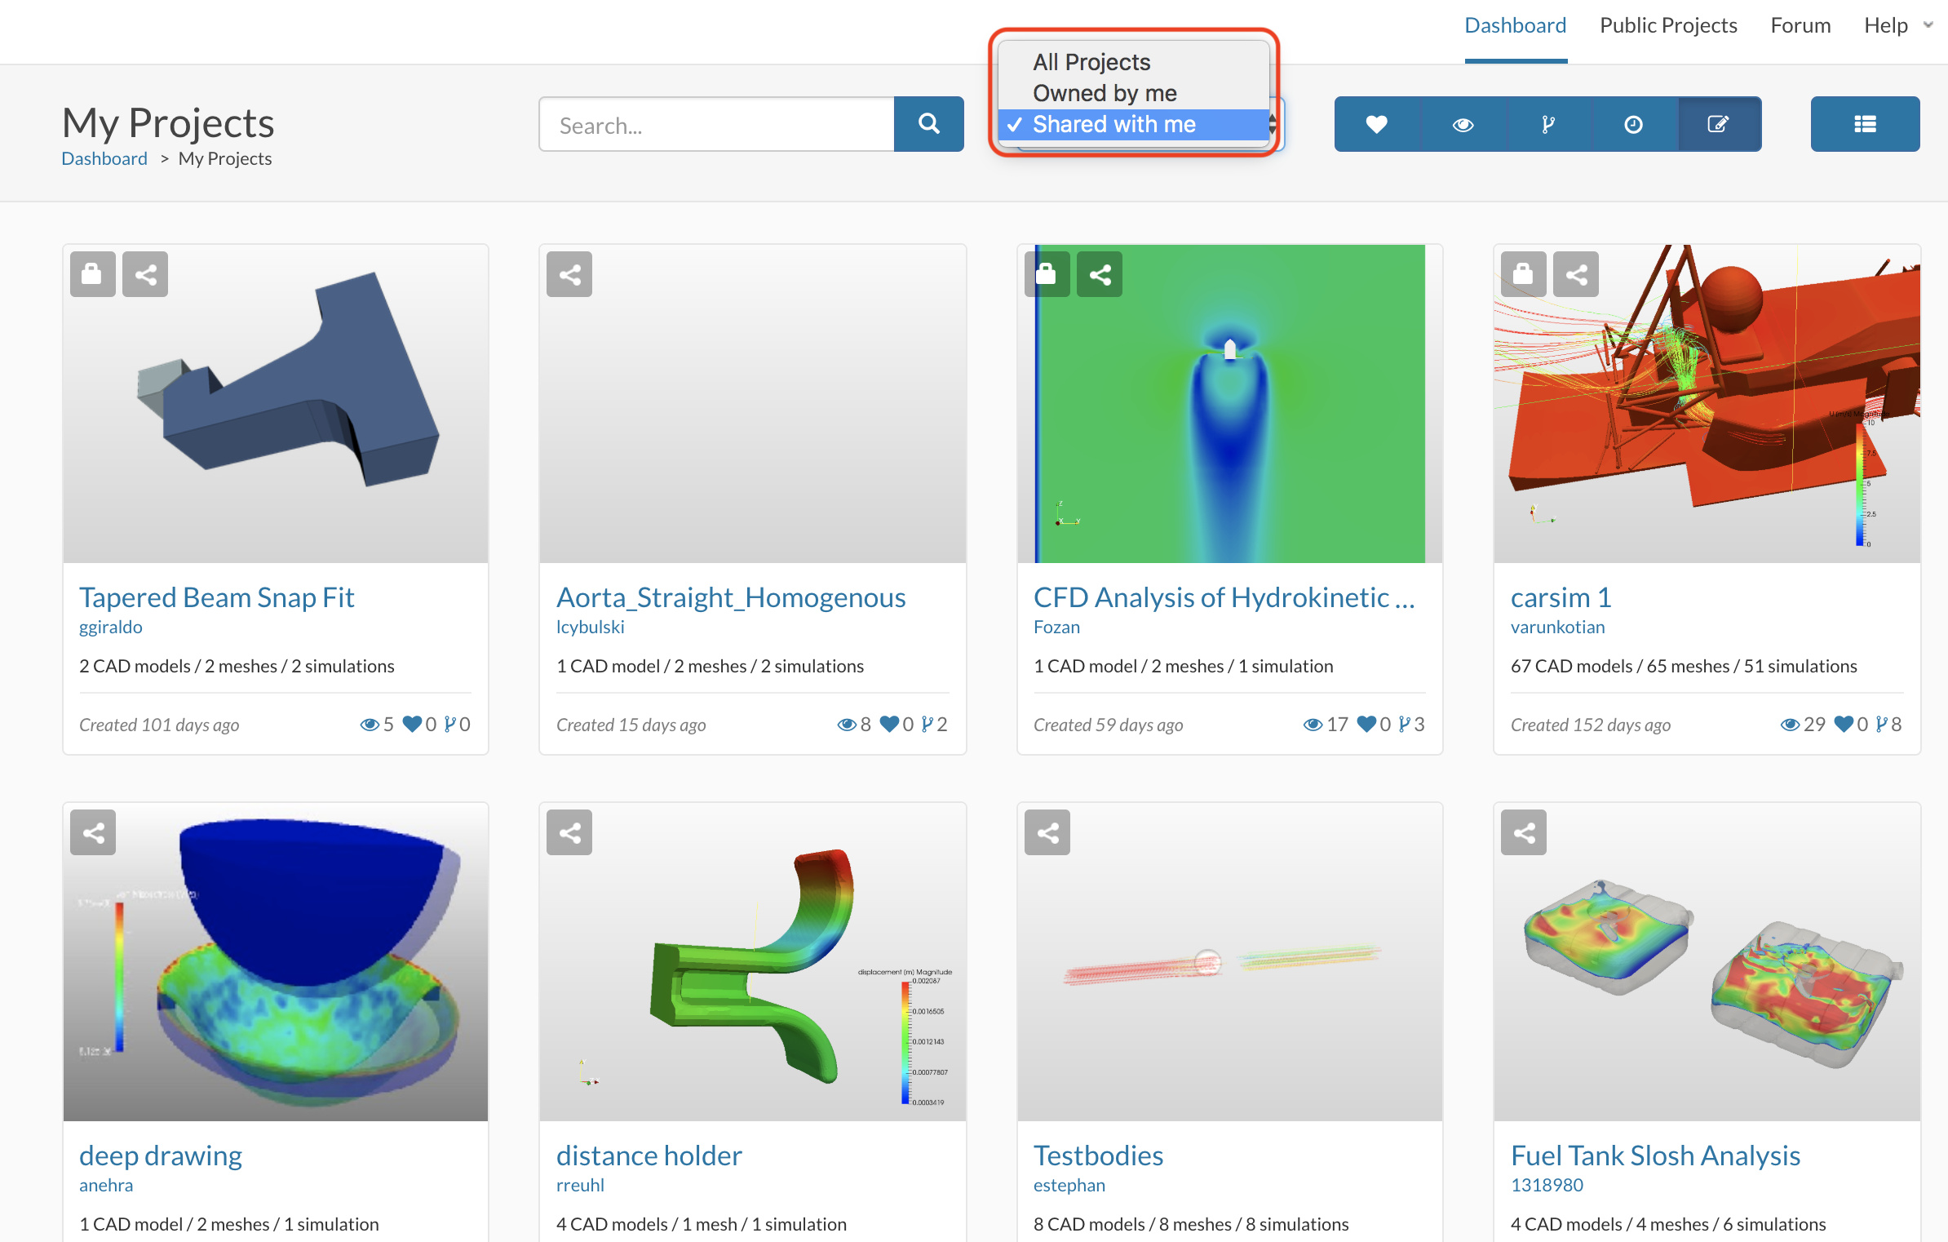1948x1242 pixels.
Task: Click share icon on deep drawing card
Action: click(x=93, y=832)
